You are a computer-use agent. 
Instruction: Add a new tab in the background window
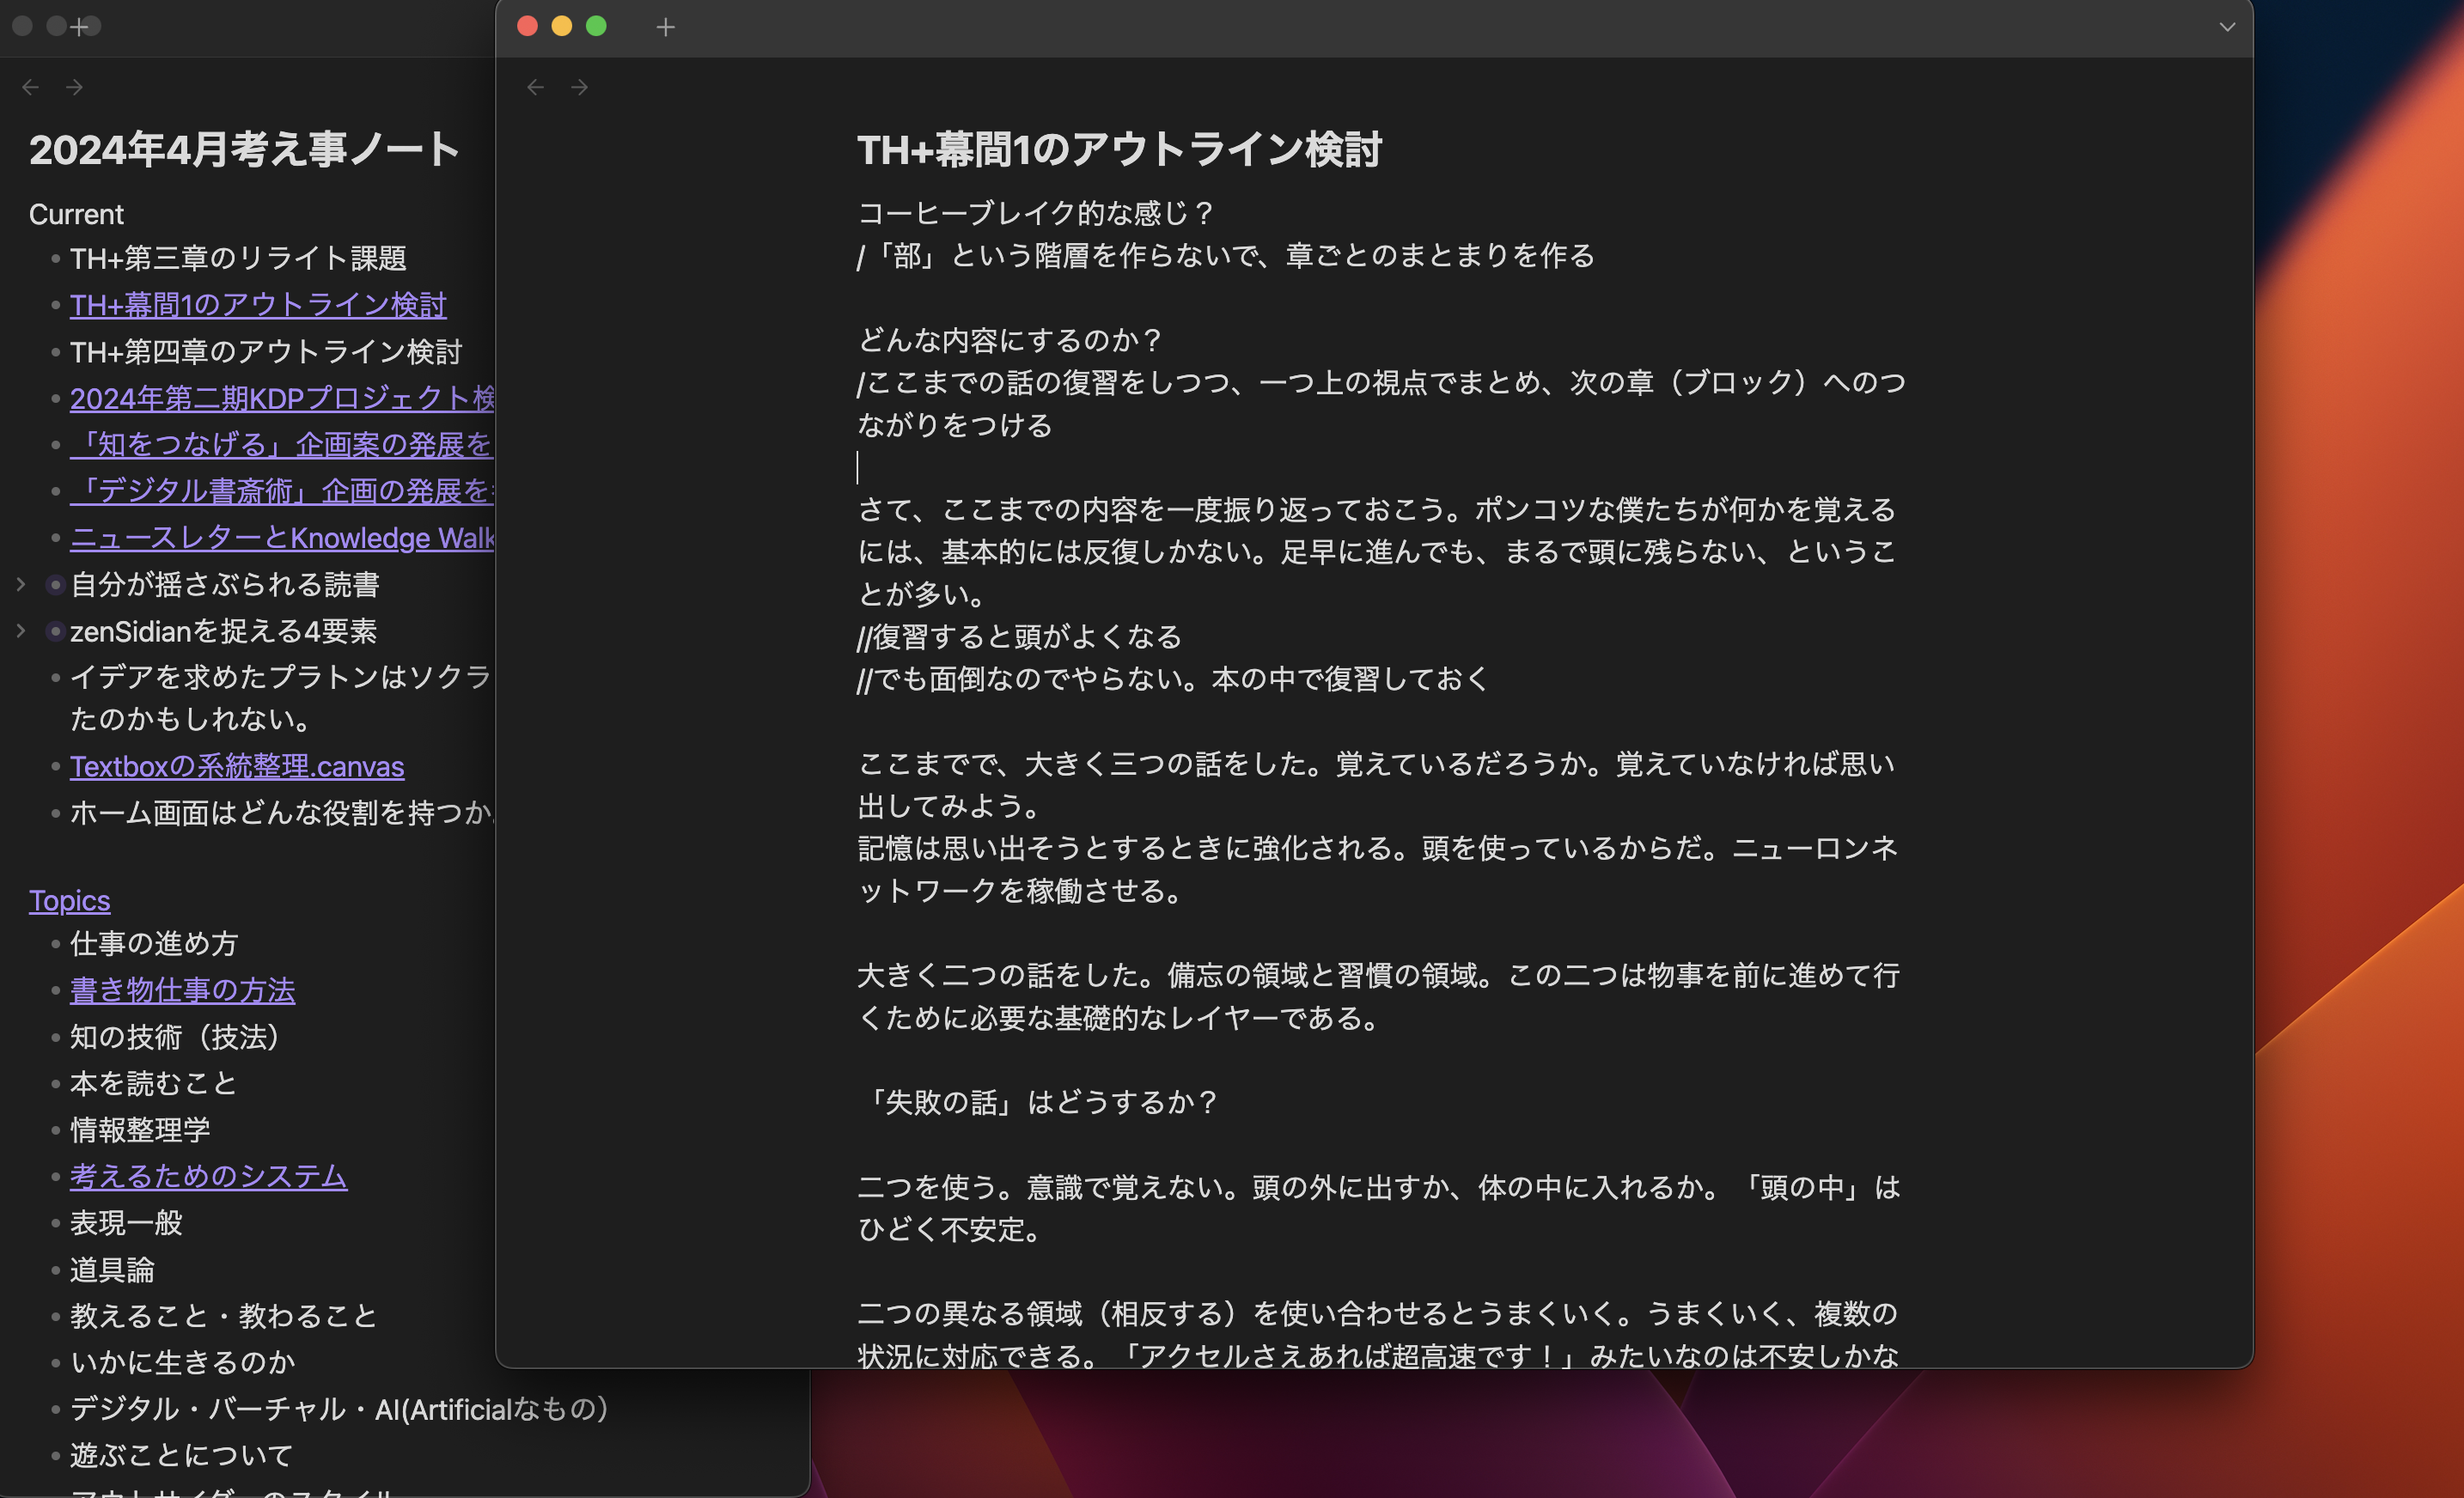79,27
